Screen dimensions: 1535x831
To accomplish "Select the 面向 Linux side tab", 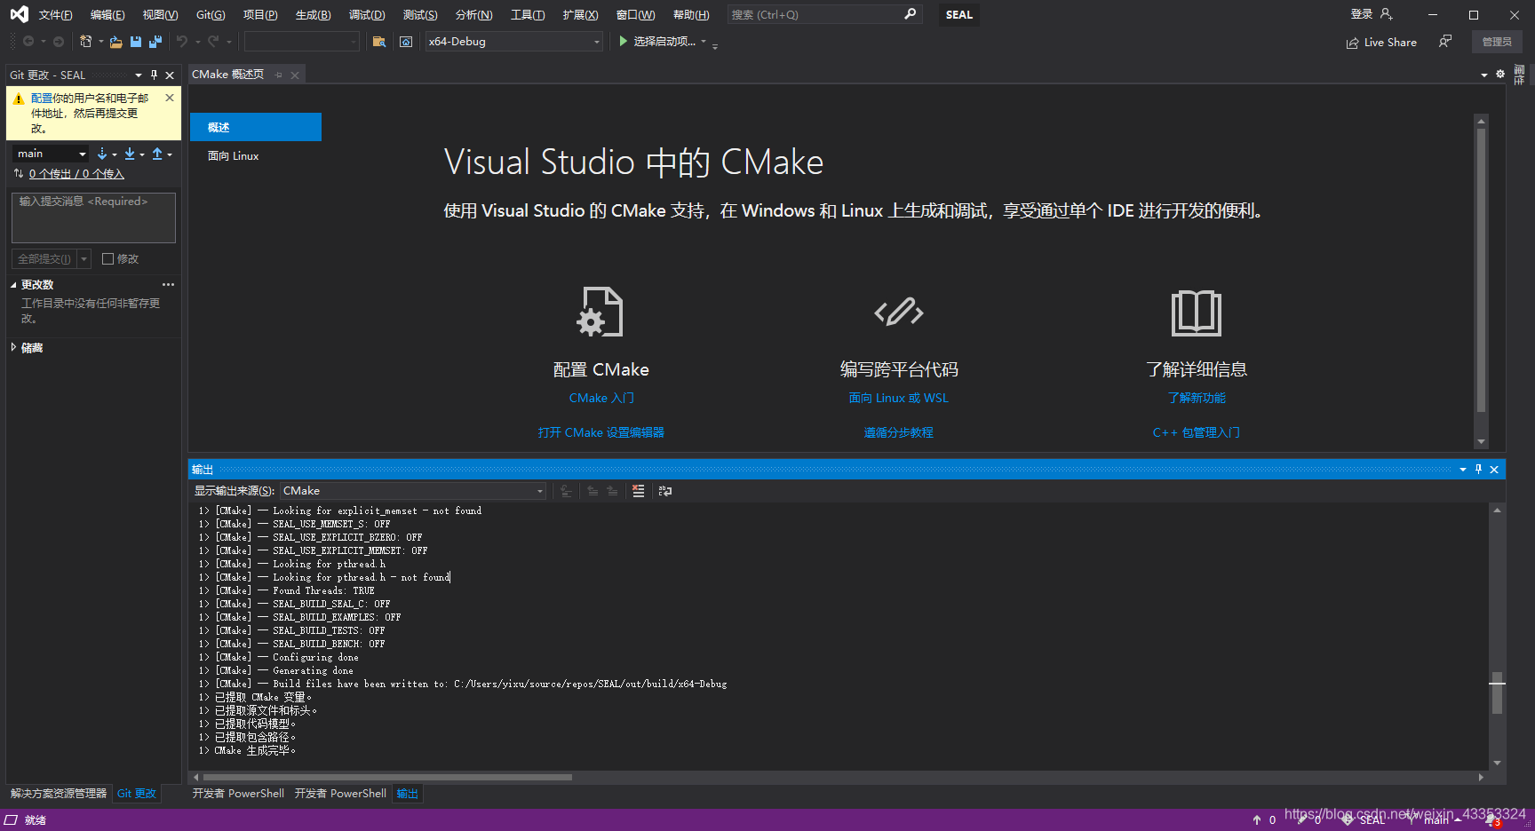I will tap(234, 156).
